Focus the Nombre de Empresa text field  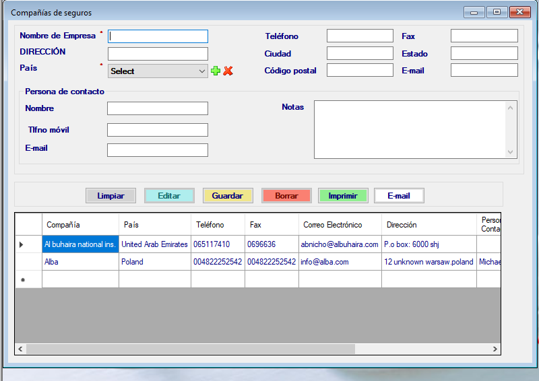(158, 36)
